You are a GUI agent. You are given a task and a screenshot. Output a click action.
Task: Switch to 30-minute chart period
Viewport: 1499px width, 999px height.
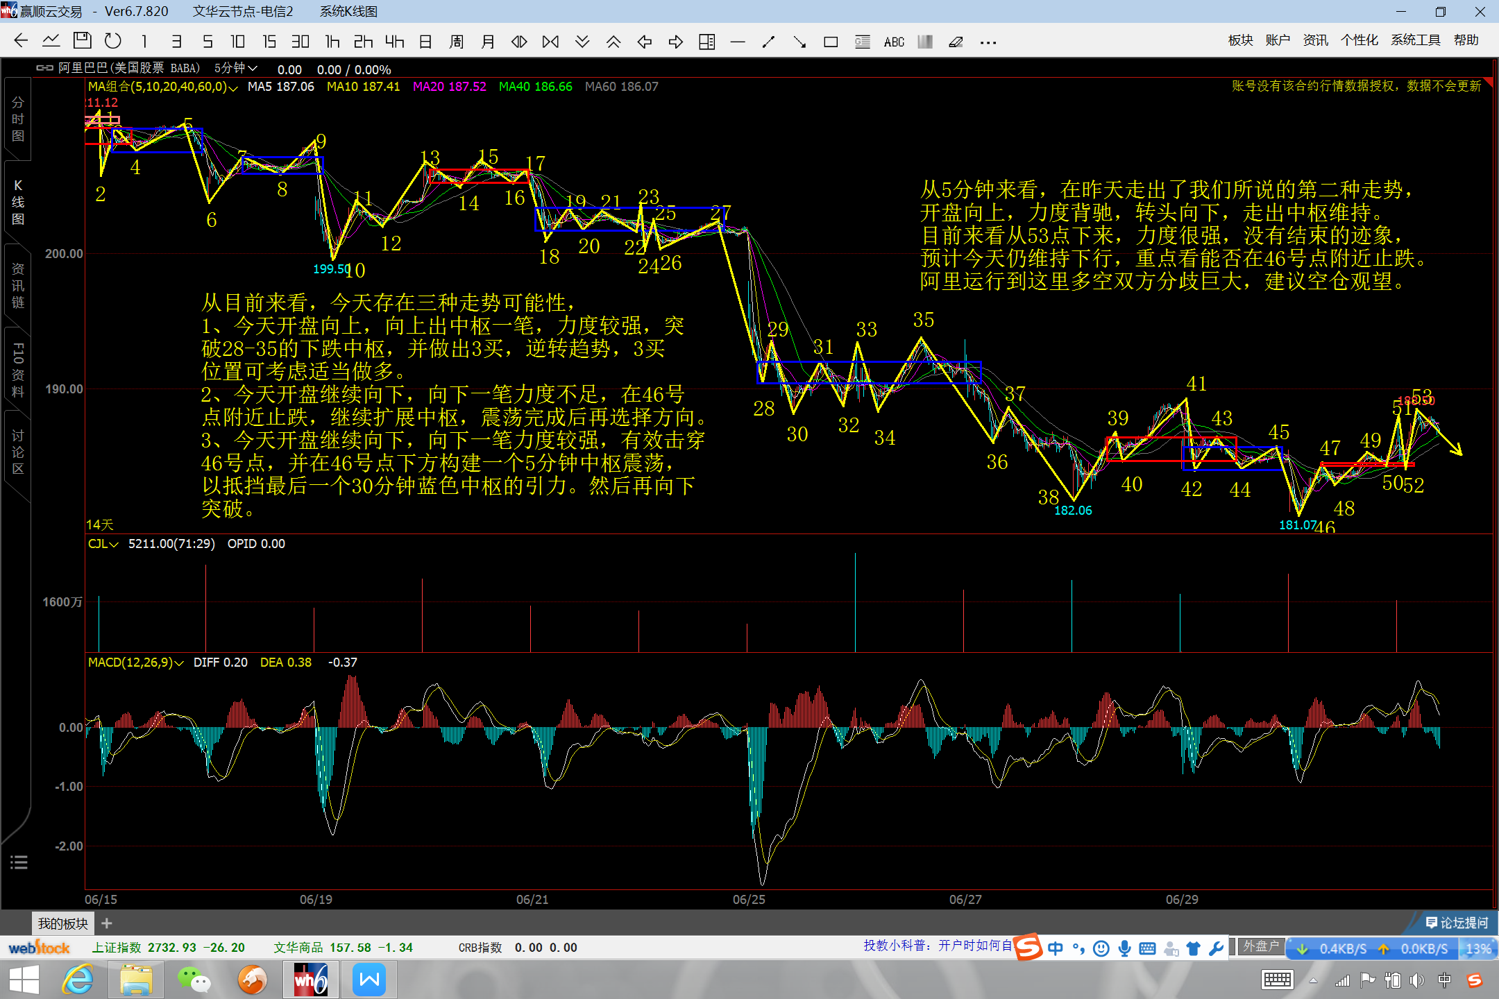click(300, 42)
